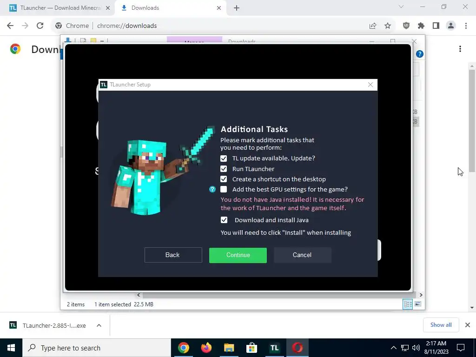Click File Explorer horizontal scrollbar left arrow
The width and height of the screenshot is (476, 357).
coord(139,295)
